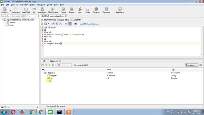Click the third run icon in the shell toolbar
The image size is (204, 115).
[x=61, y=24]
